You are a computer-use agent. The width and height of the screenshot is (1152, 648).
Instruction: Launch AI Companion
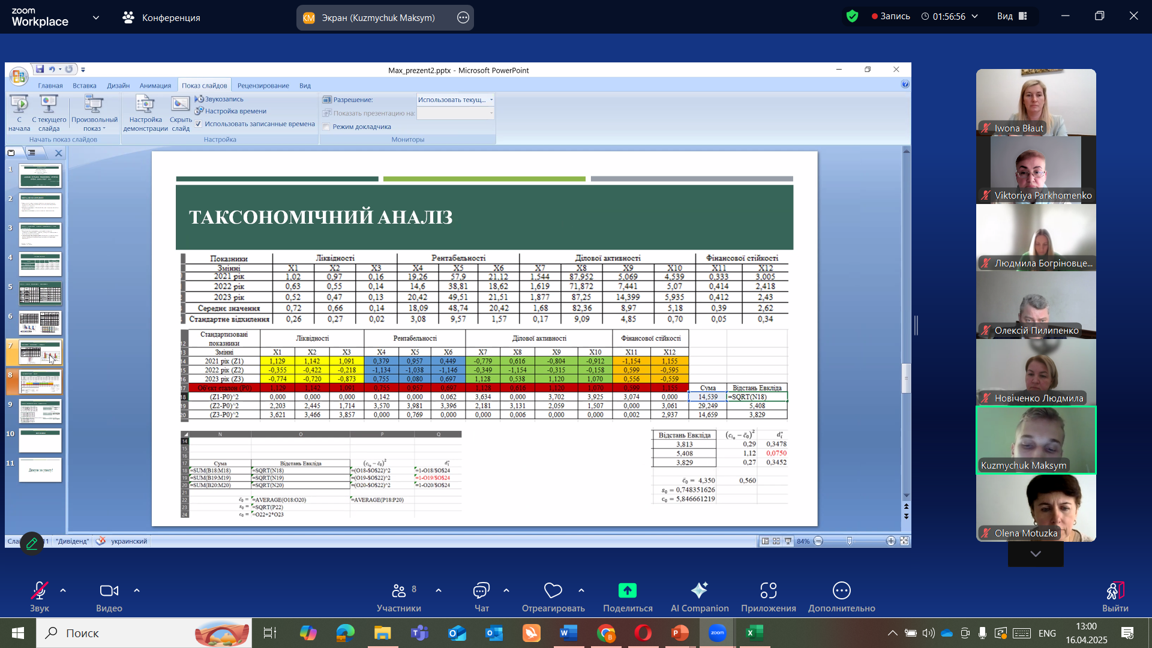point(699,591)
